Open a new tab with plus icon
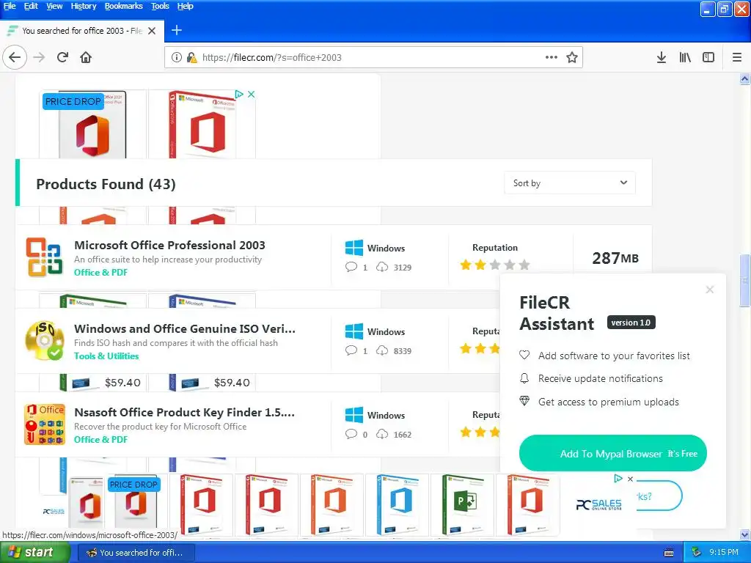The width and height of the screenshot is (751, 563). tap(176, 30)
